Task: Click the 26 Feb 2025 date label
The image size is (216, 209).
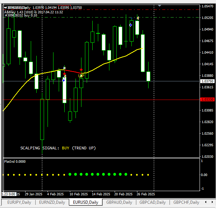Action: pos(146,194)
